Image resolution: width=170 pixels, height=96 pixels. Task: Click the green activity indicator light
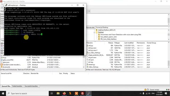point(167,90)
